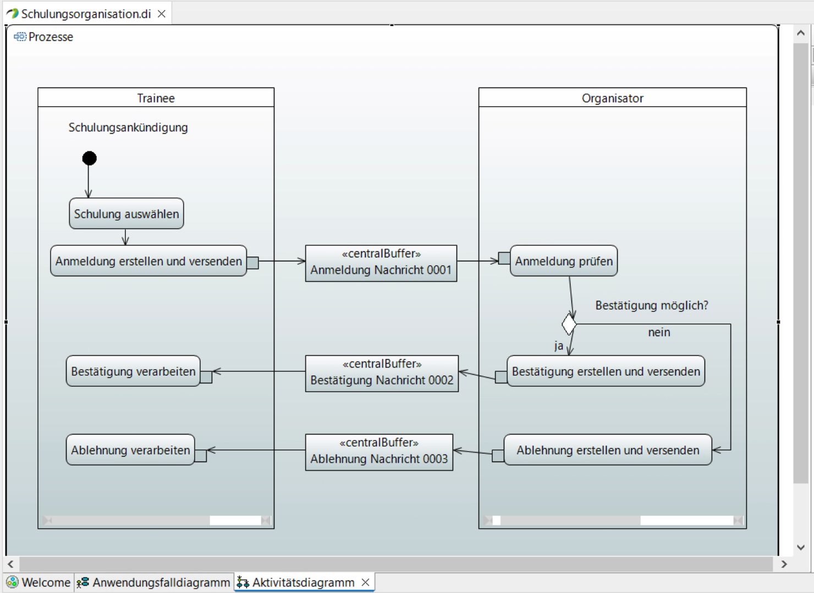Click the editor horizontal scrollbar thumb

click(x=396, y=564)
